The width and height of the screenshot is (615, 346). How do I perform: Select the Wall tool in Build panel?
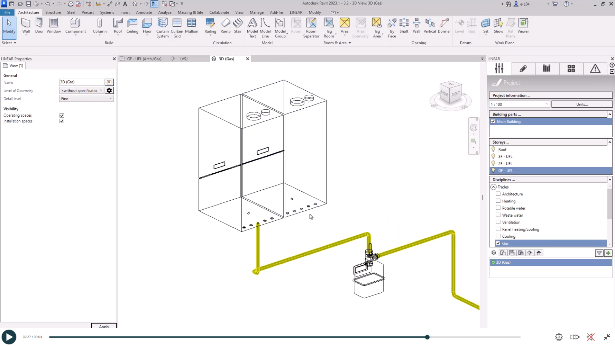click(x=26, y=26)
